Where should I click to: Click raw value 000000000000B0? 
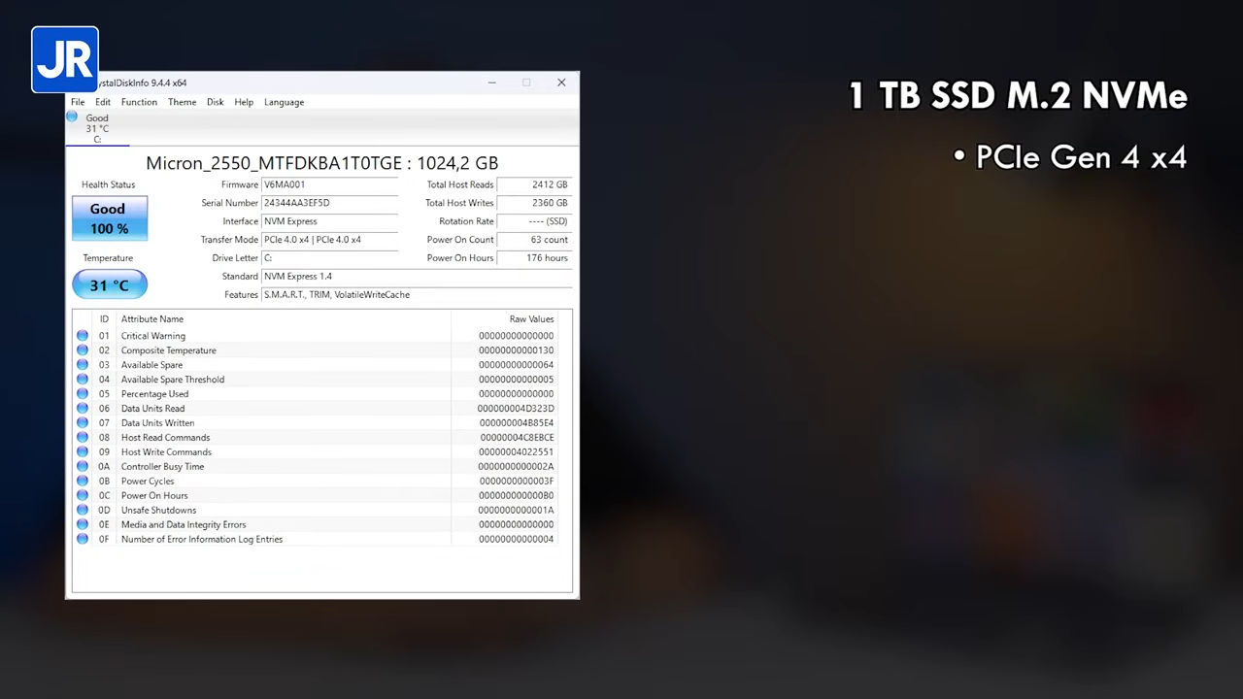tap(517, 496)
